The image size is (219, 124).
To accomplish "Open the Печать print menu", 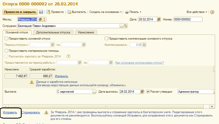I will 133,12.
